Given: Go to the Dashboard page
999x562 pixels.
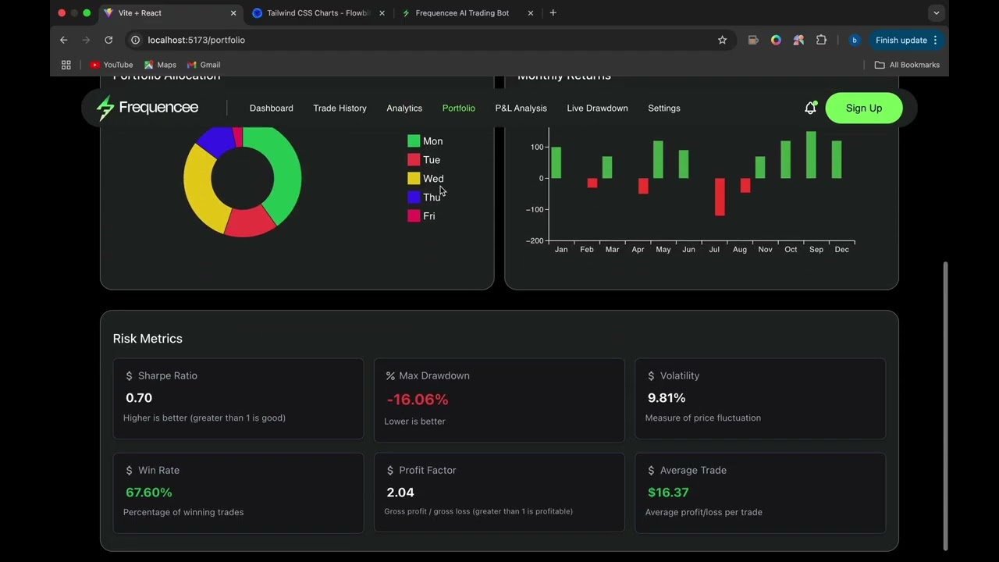Looking at the screenshot, I should tap(271, 108).
